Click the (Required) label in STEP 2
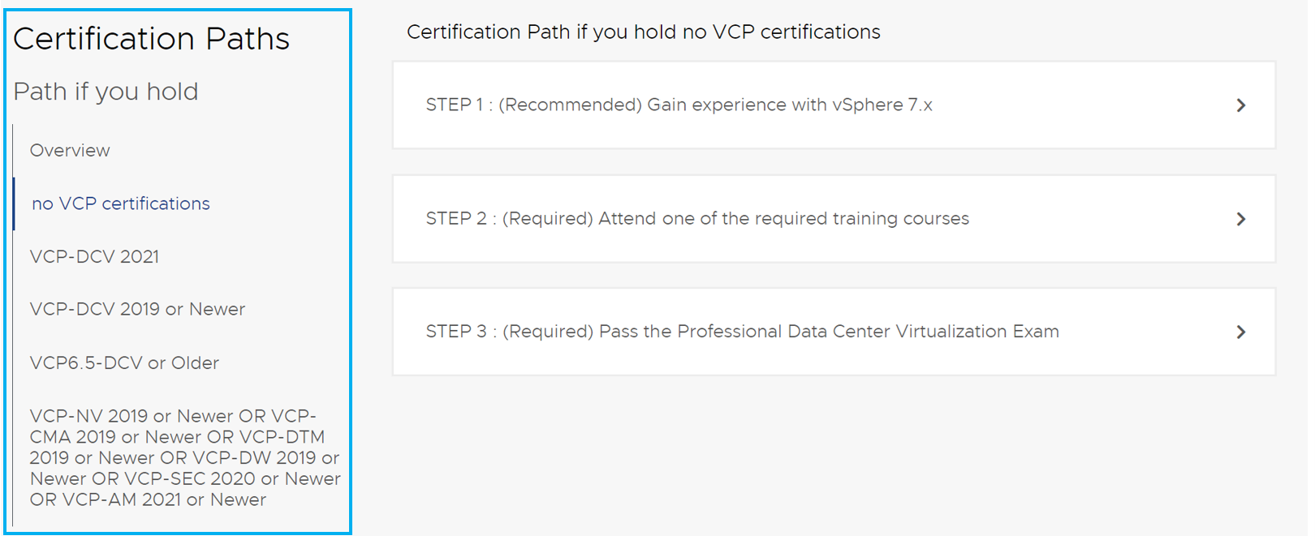Screen dimensions: 1315x540 548,219
